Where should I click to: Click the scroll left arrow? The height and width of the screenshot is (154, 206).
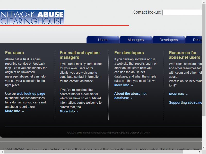tap(2, 152)
